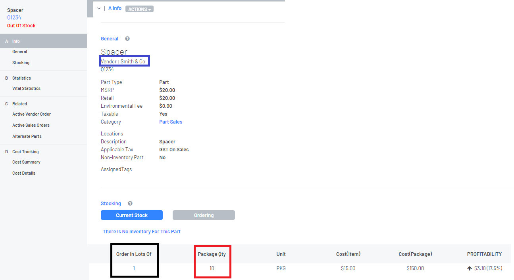Click the GST On Sales tax value

coord(174,150)
